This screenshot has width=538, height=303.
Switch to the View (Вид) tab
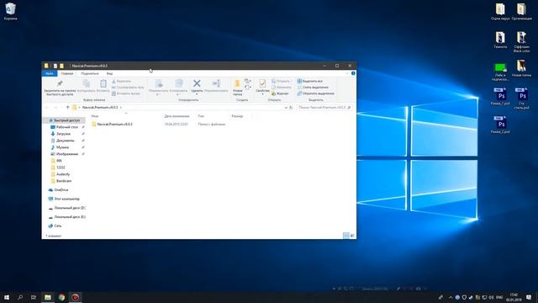[x=109, y=73]
